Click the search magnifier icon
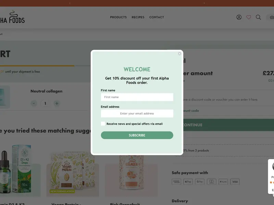The height and width of the screenshot is (205, 274). click(258, 17)
